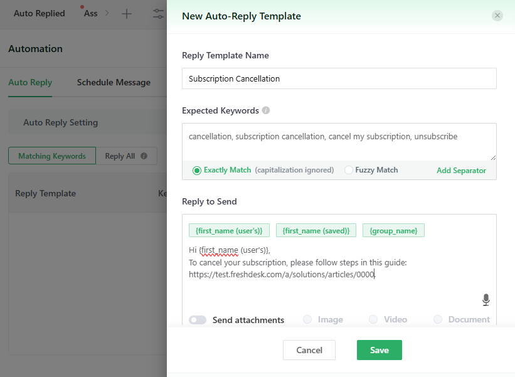
Task: Click the Add Separator link
Action: point(461,171)
